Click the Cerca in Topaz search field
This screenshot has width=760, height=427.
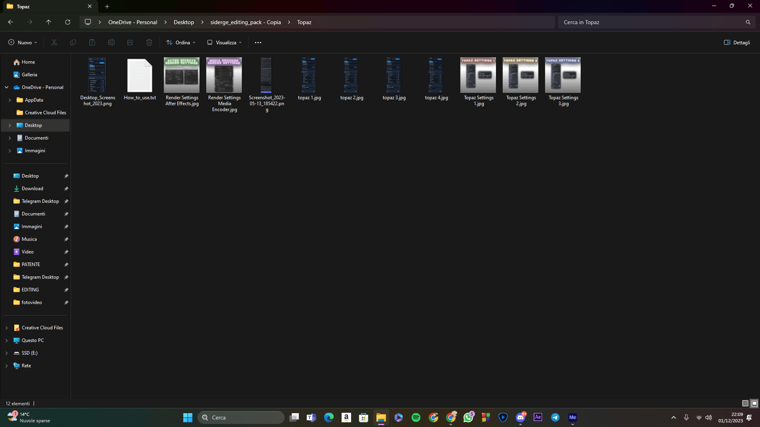point(657,22)
